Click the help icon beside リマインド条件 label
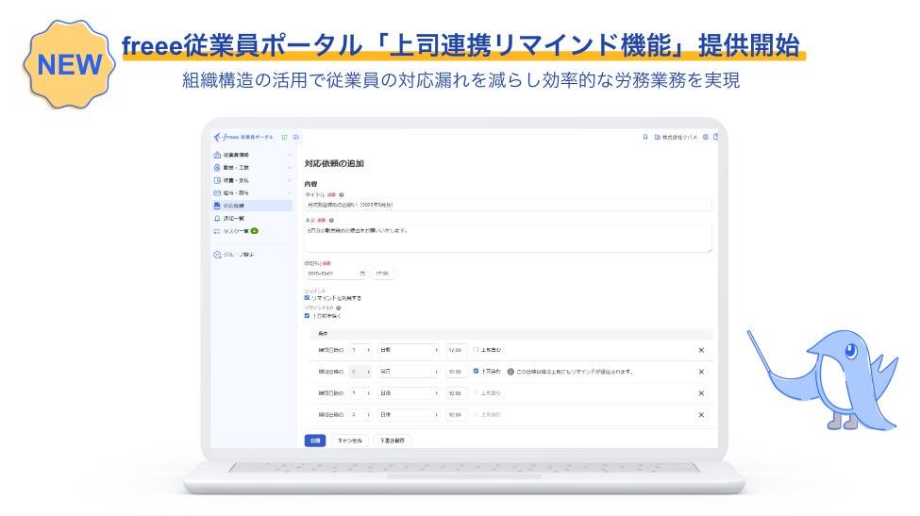The height and width of the screenshot is (516, 920). coord(339,308)
